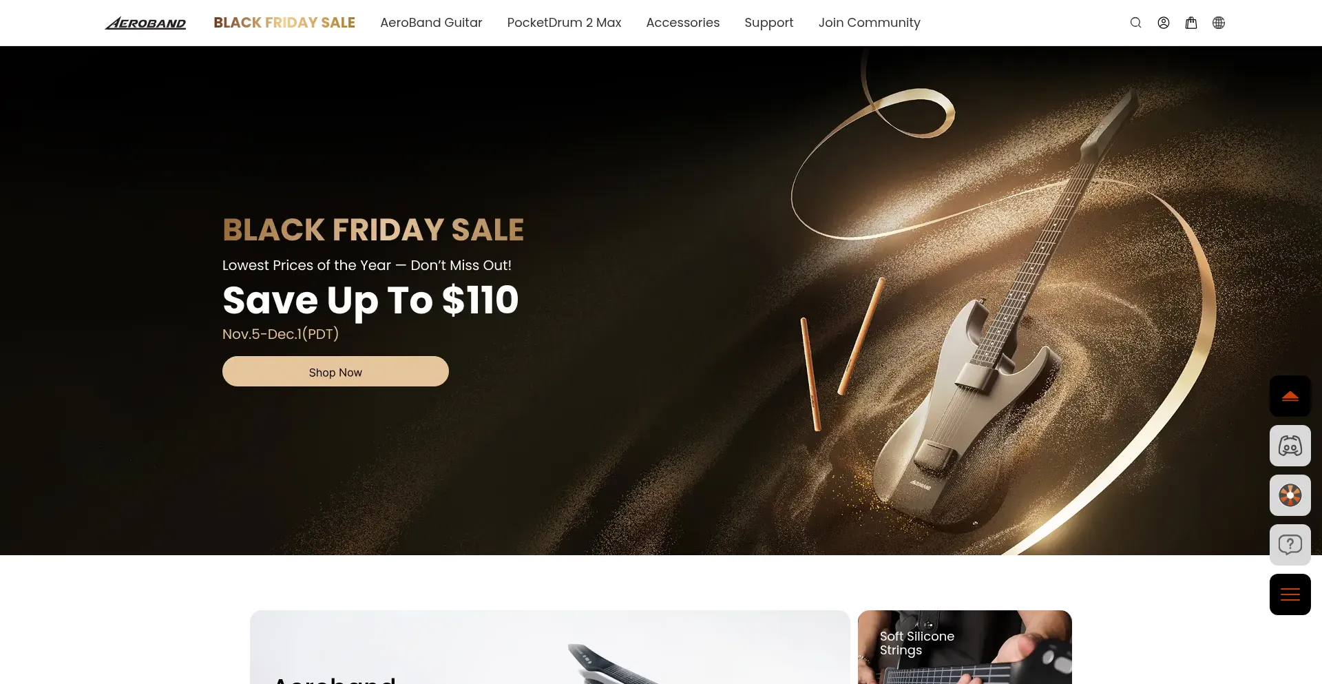Click the orange prize wheel sidebar icon

pos(1290,495)
